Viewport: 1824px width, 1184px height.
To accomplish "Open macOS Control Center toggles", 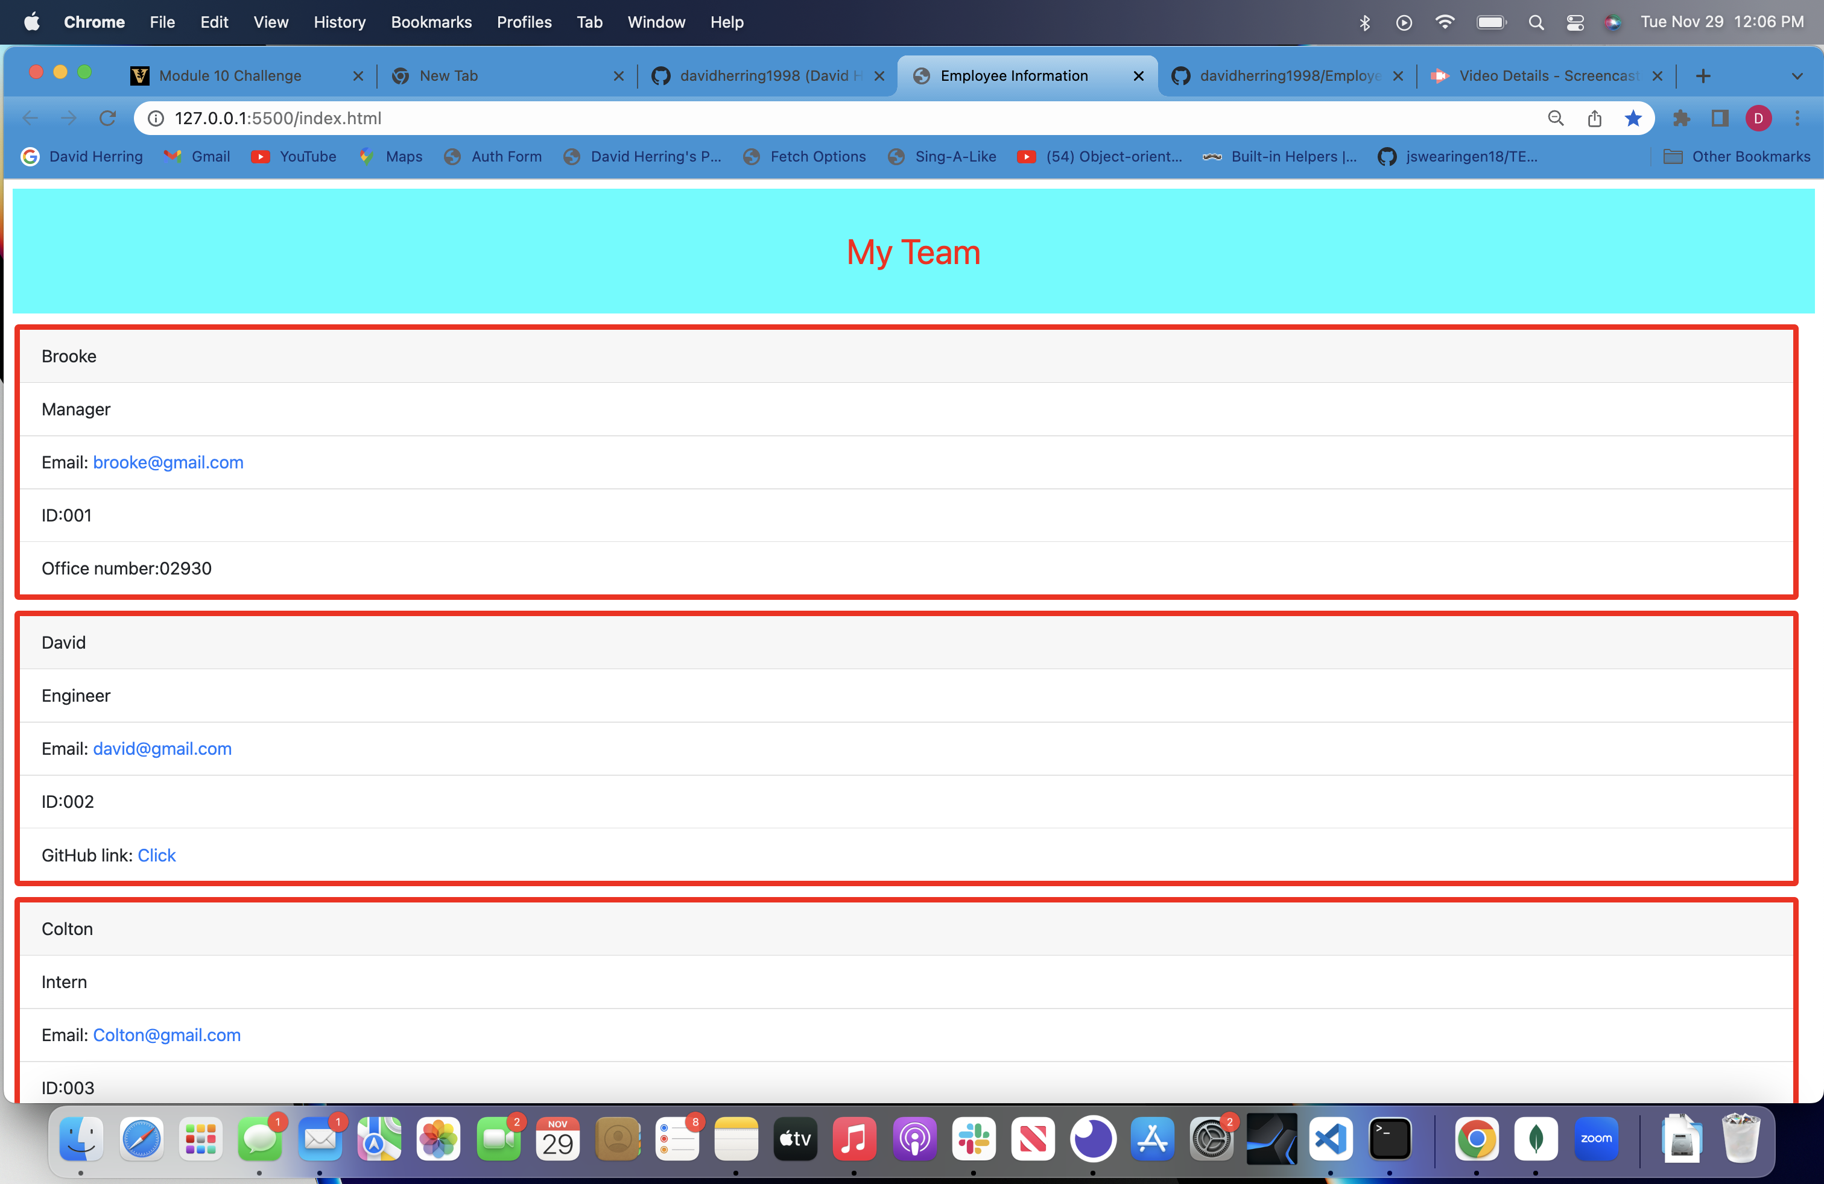I will coord(1575,22).
